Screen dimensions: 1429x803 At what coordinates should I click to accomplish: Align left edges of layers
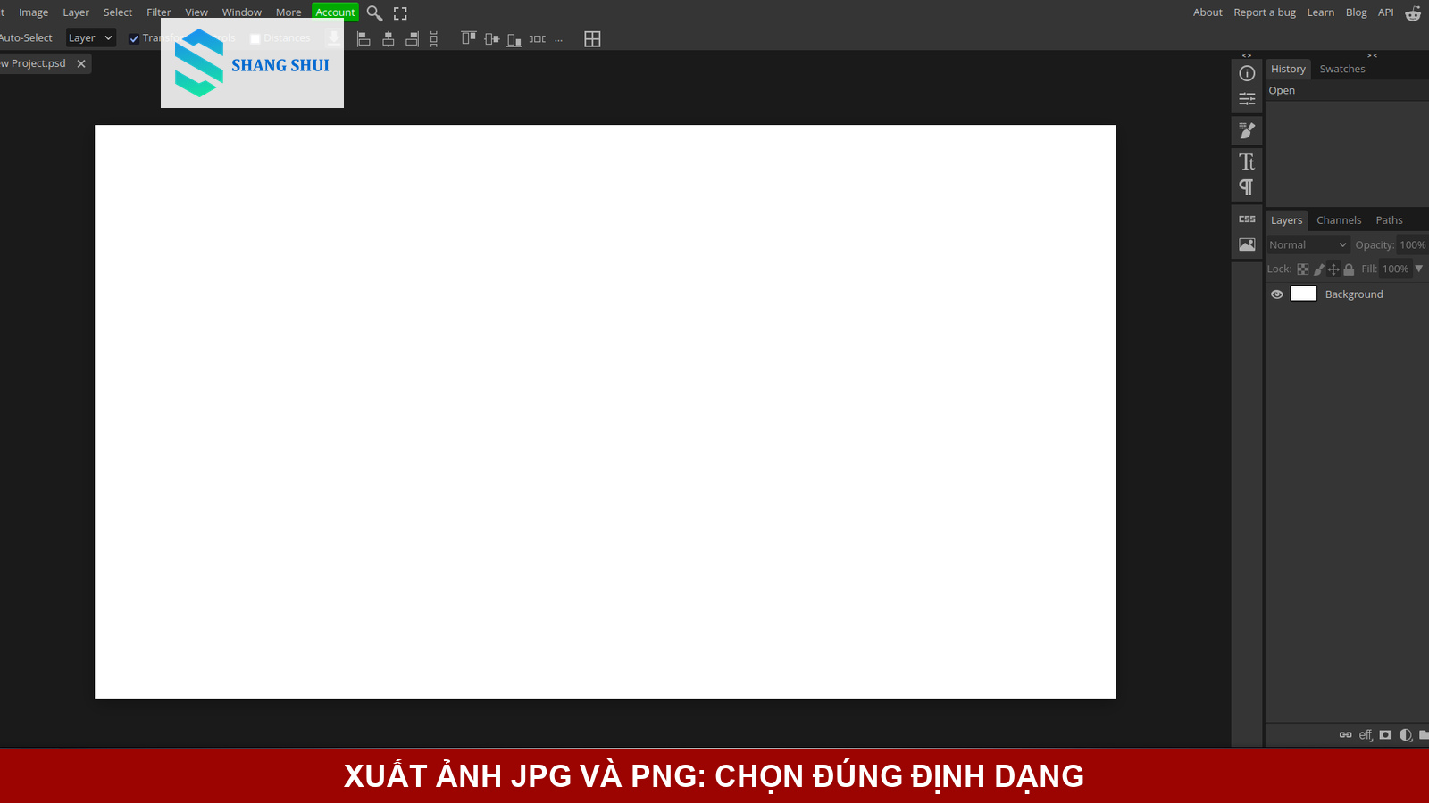point(364,39)
